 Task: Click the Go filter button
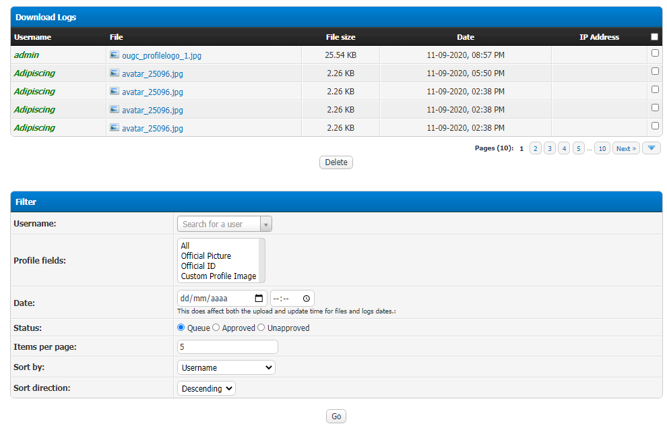(336, 417)
